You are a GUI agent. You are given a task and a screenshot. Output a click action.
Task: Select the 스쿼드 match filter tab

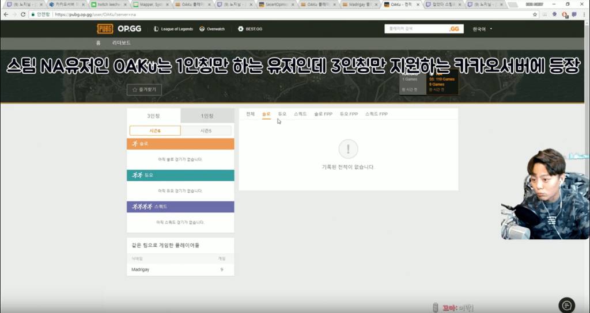pos(300,114)
